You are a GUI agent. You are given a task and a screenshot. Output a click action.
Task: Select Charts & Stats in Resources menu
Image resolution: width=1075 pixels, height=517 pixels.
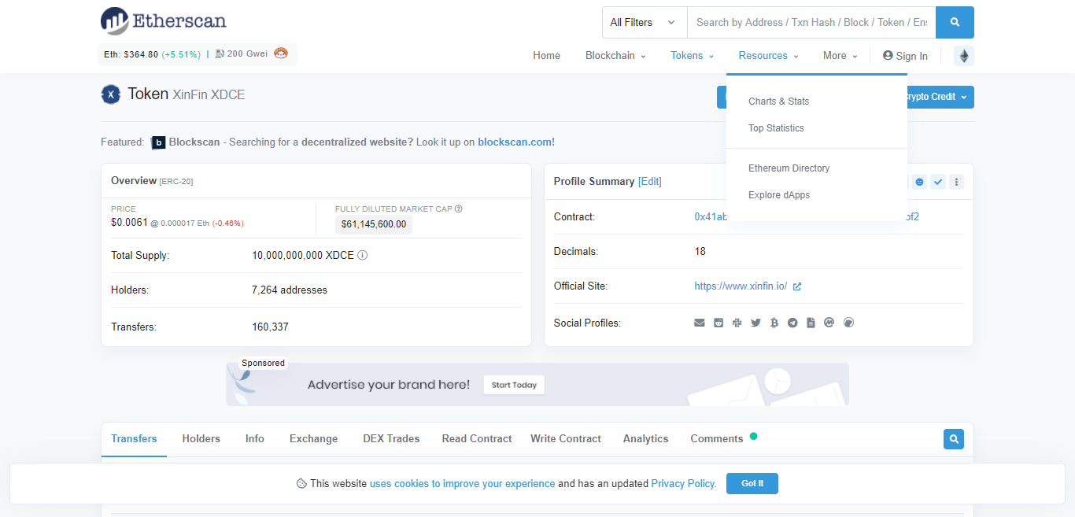coord(779,102)
